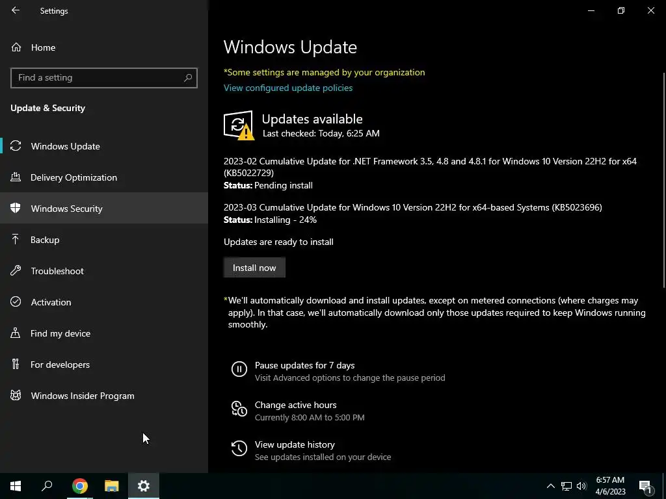Viewport: 666px width, 499px height.
Task: Click the taskbar search magnifier icon
Action: click(x=47, y=486)
